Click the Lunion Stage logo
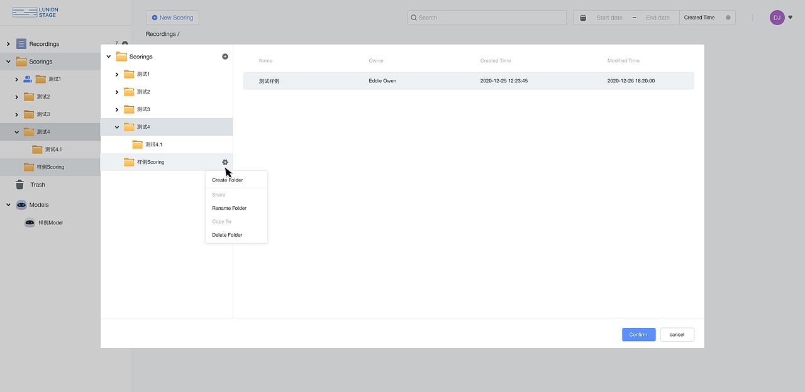Image resolution: width=805 pixels, height=392 pixels. [35, 12]
